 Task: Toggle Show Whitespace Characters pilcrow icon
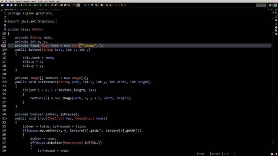pos(92,5)
